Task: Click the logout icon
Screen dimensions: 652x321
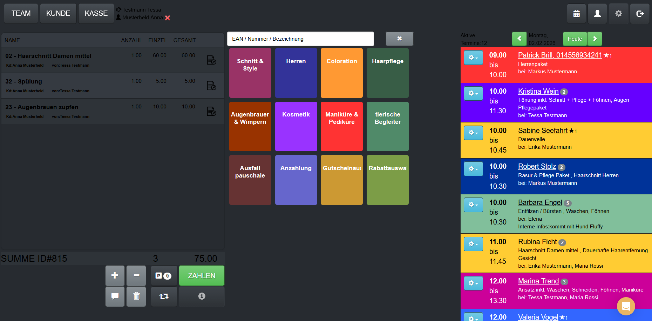Action: 640,14
